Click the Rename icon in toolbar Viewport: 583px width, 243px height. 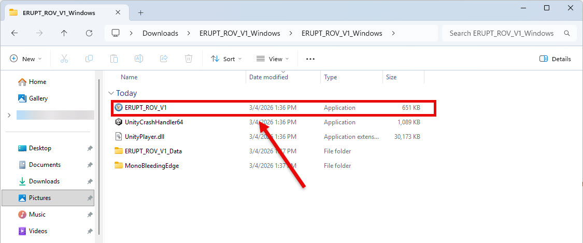(x=139, y=59)
